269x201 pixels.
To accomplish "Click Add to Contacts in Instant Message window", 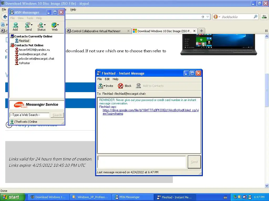I will tap(149, 86).
